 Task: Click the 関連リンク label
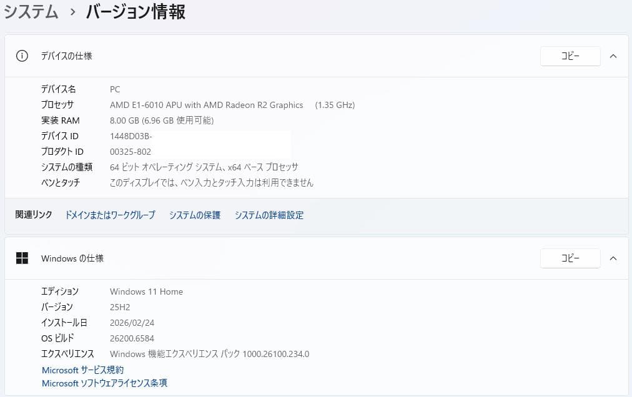(x=34, y=215)
